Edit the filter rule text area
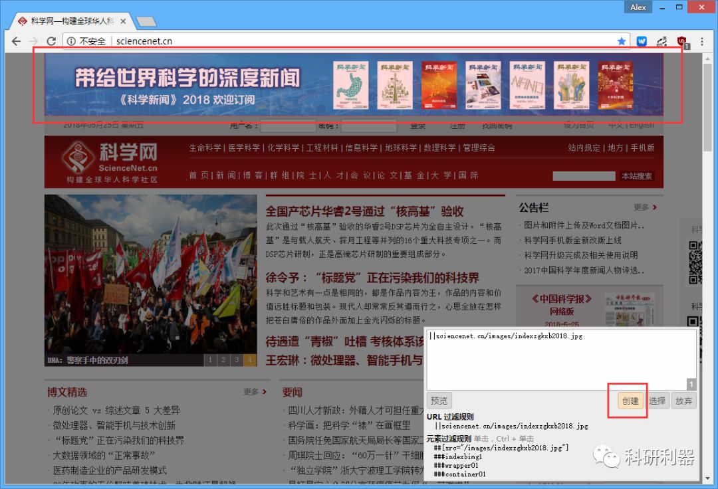Screen dimensions: 718x489 561,360
